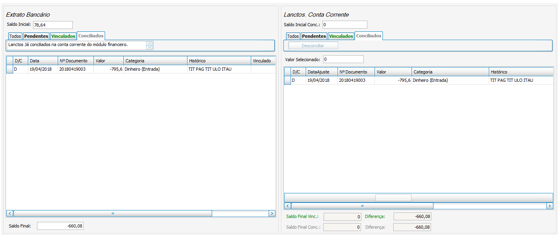This screenshot has height=241, width=558.
Task: Sort Conta Corrente table by DataAjuste column
Action: coord(322,72)
